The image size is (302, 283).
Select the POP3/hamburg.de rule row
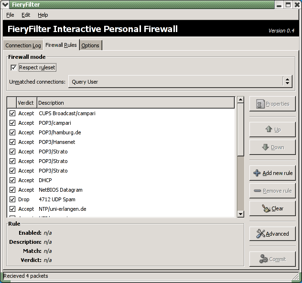tap(121, 132)
